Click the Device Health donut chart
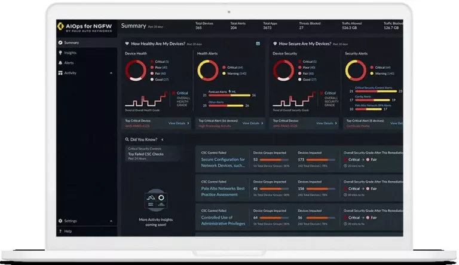The width and height of the screenshot is (459, 265). pos(136,71)
